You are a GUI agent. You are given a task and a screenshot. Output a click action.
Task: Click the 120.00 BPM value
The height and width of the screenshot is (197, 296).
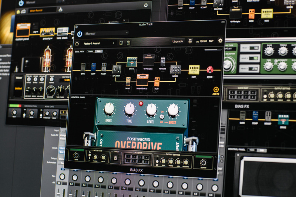(x=203, y=41)
